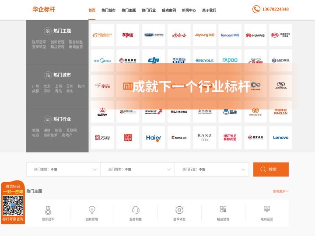315x236 pixels.
Task: Click the WeChat QR code image
Action: (x=13, y=206)
